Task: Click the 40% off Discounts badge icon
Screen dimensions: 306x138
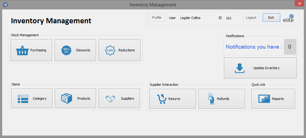Action: [x=66, y=50]
